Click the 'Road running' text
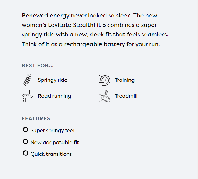Image resolution: width=198 pixels, height=179 pixels. [54, 96]
